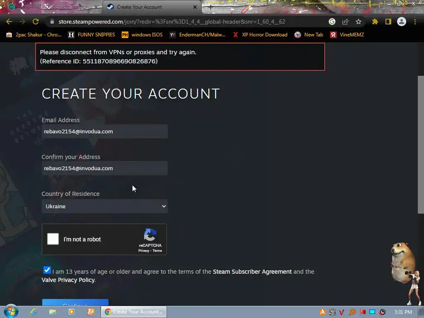Open UC Browser taskbar icon
Viewport: 424px width, 318px height.
point(90,312)
